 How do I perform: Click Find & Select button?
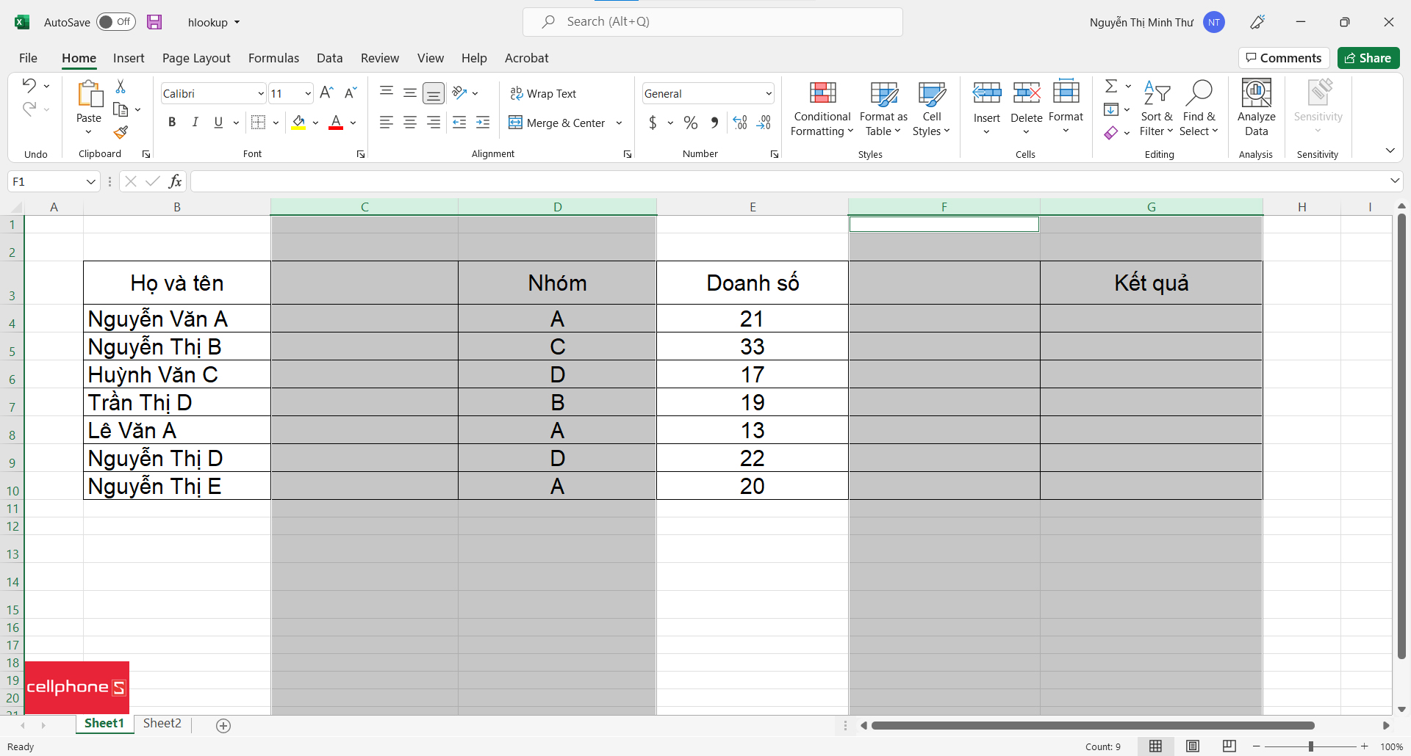1199,108
